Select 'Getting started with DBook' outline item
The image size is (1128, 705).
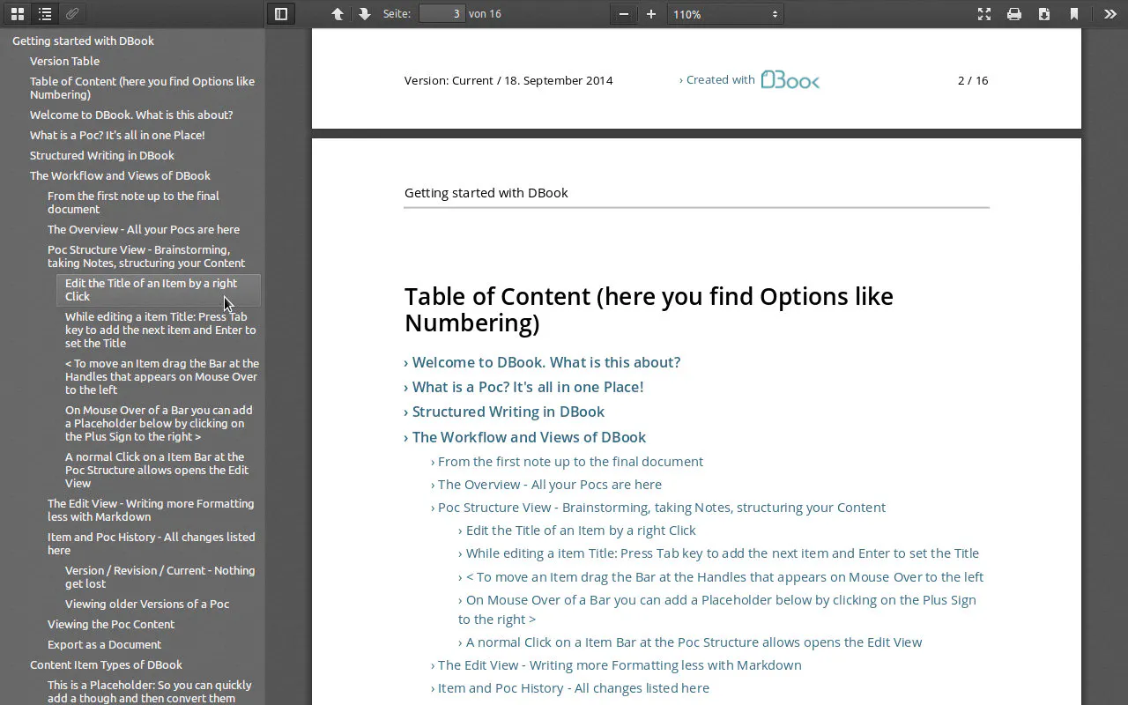coord(83,41)
